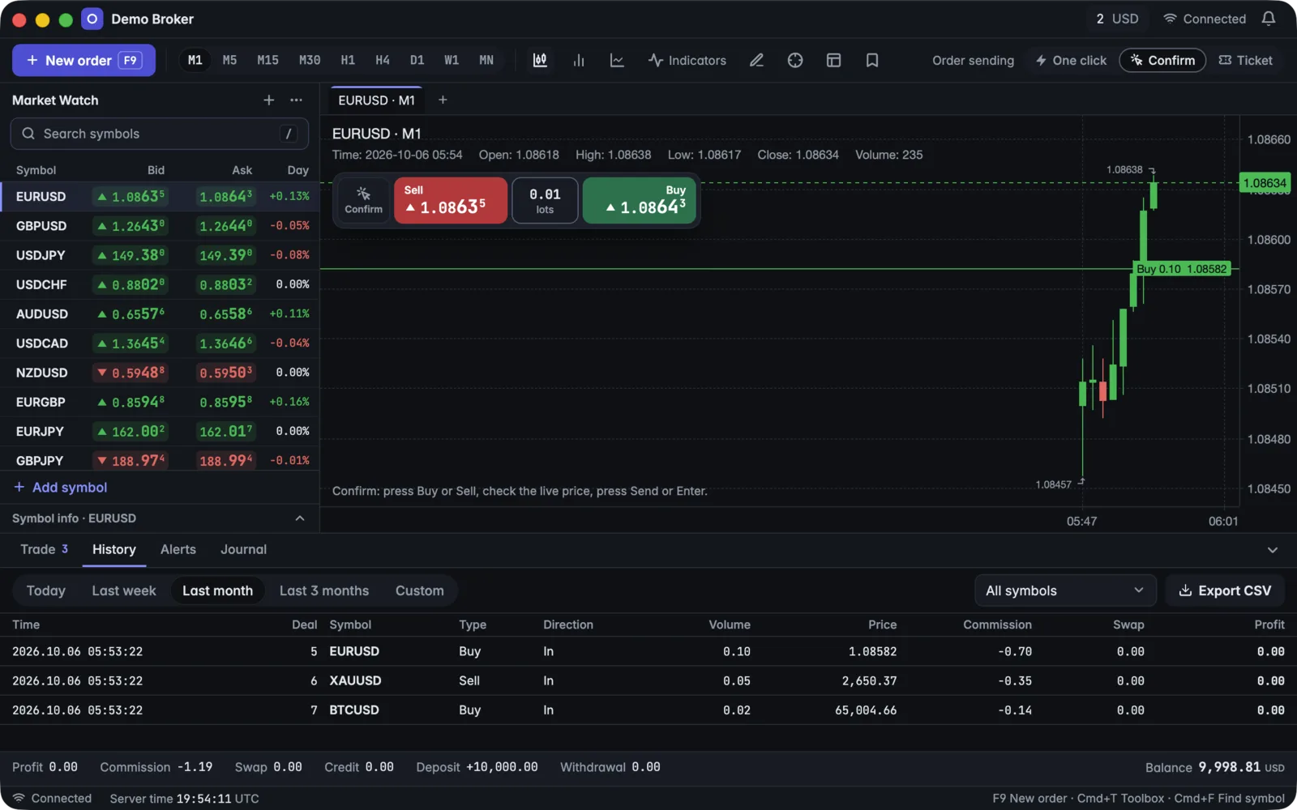The image size is (1297, 810).
Task: Filter history to Today
Action: pos(46,590)
